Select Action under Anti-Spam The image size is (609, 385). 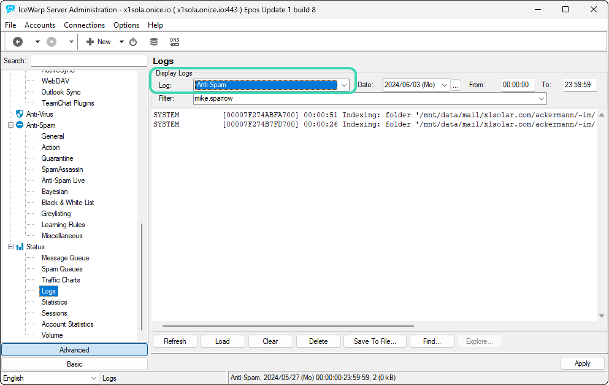pyautogui.click(x=50, y=147)
